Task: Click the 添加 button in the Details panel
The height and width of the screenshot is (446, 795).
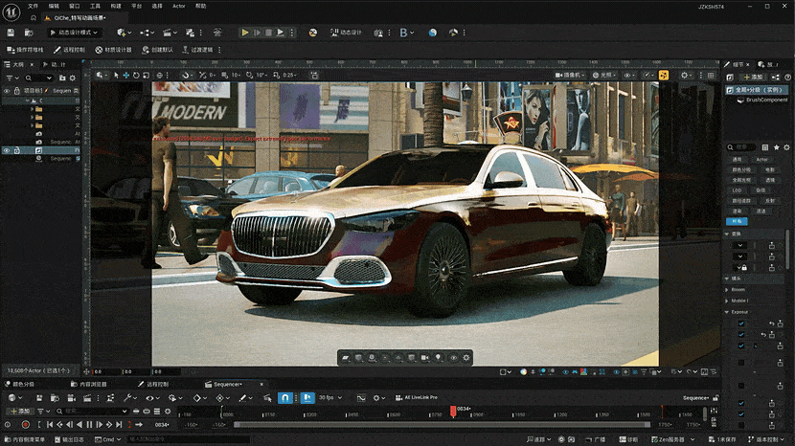Action: (x=753, y=77)
